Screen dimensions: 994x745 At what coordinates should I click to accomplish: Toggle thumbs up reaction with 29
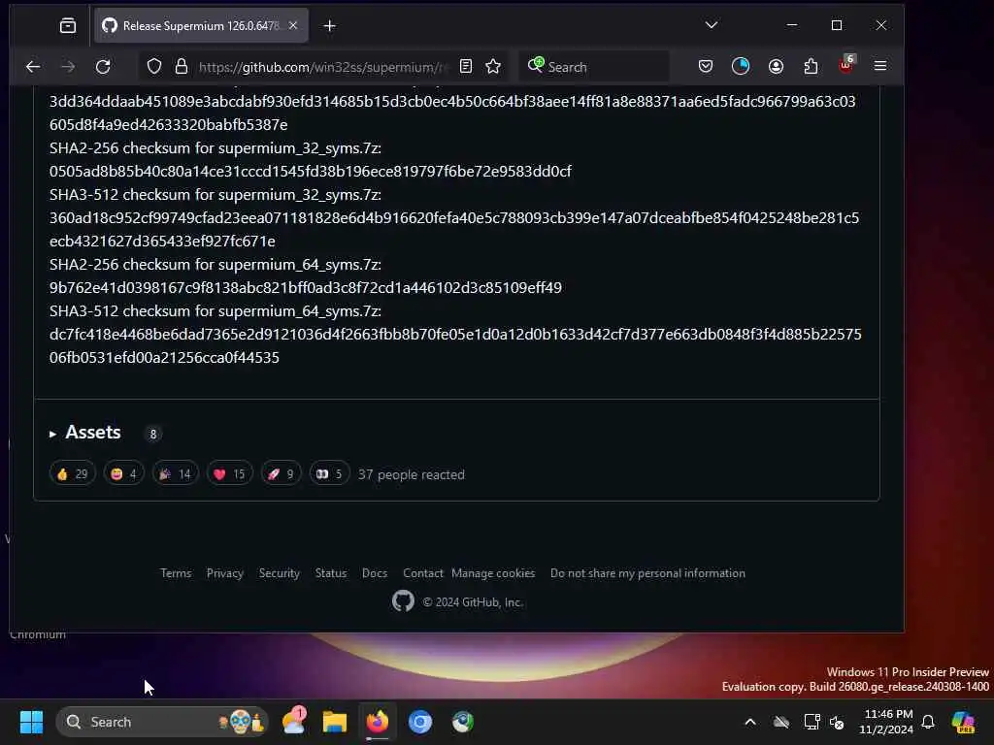coord(72,473)
